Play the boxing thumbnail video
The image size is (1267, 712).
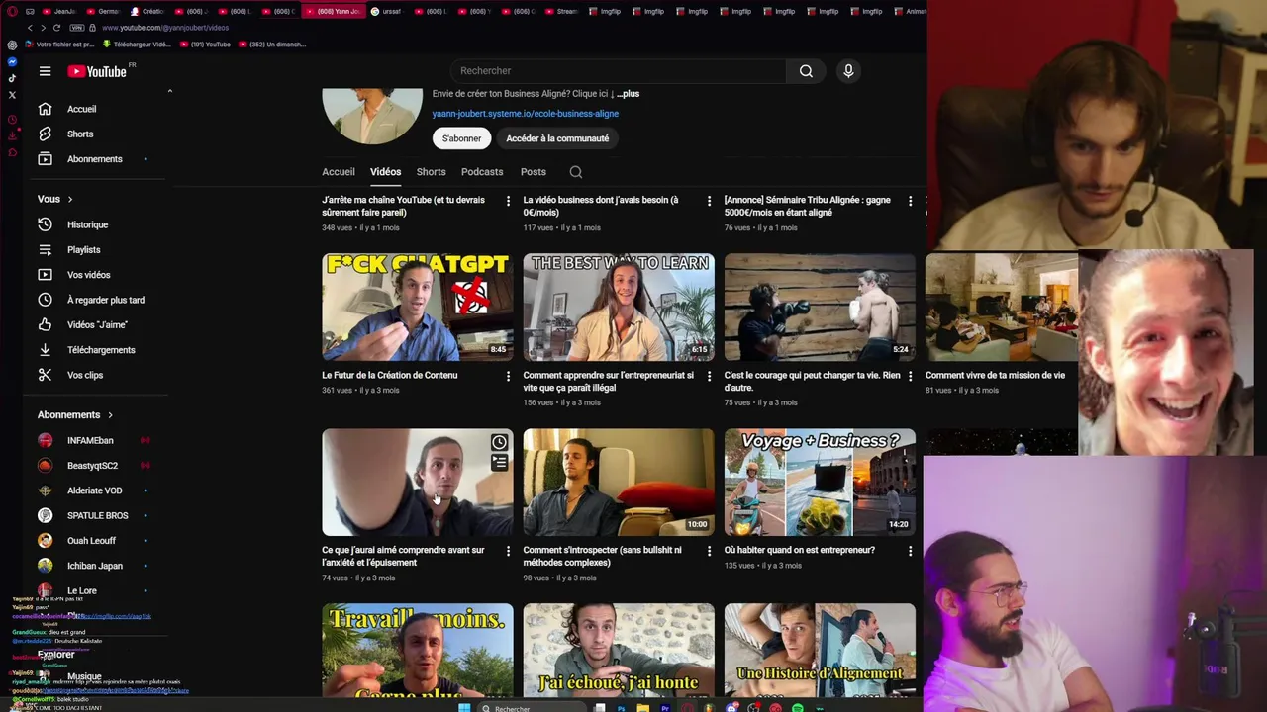[x=820, y=307]
